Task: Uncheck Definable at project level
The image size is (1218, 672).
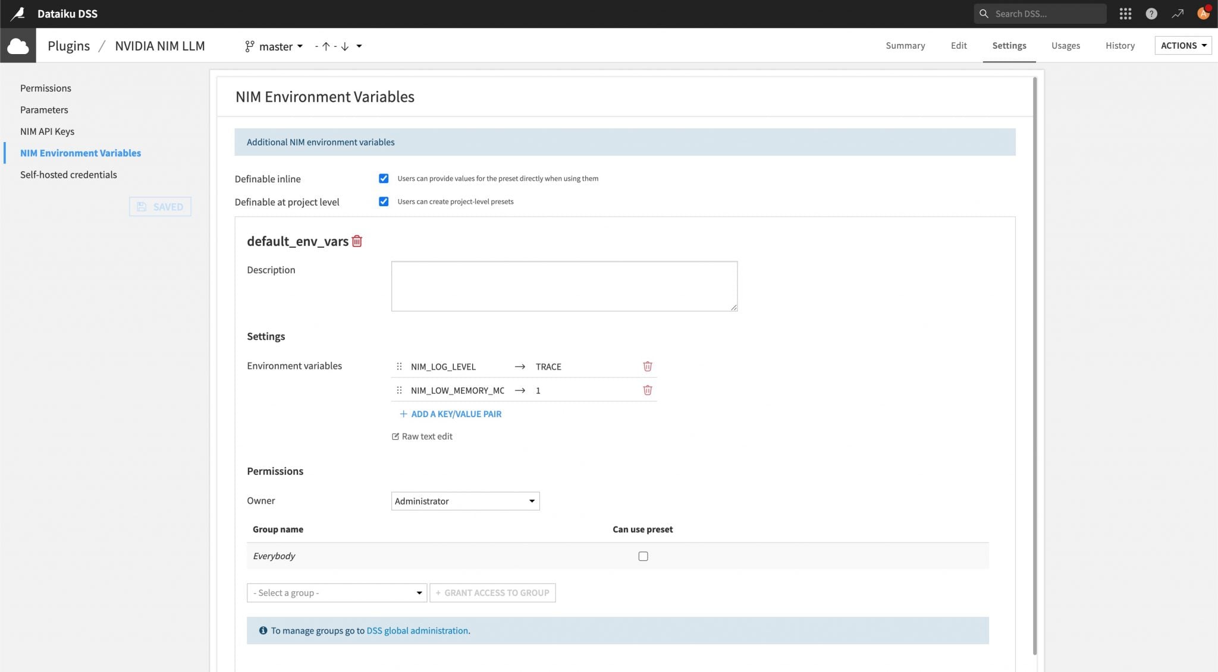Action: point(384,201)
